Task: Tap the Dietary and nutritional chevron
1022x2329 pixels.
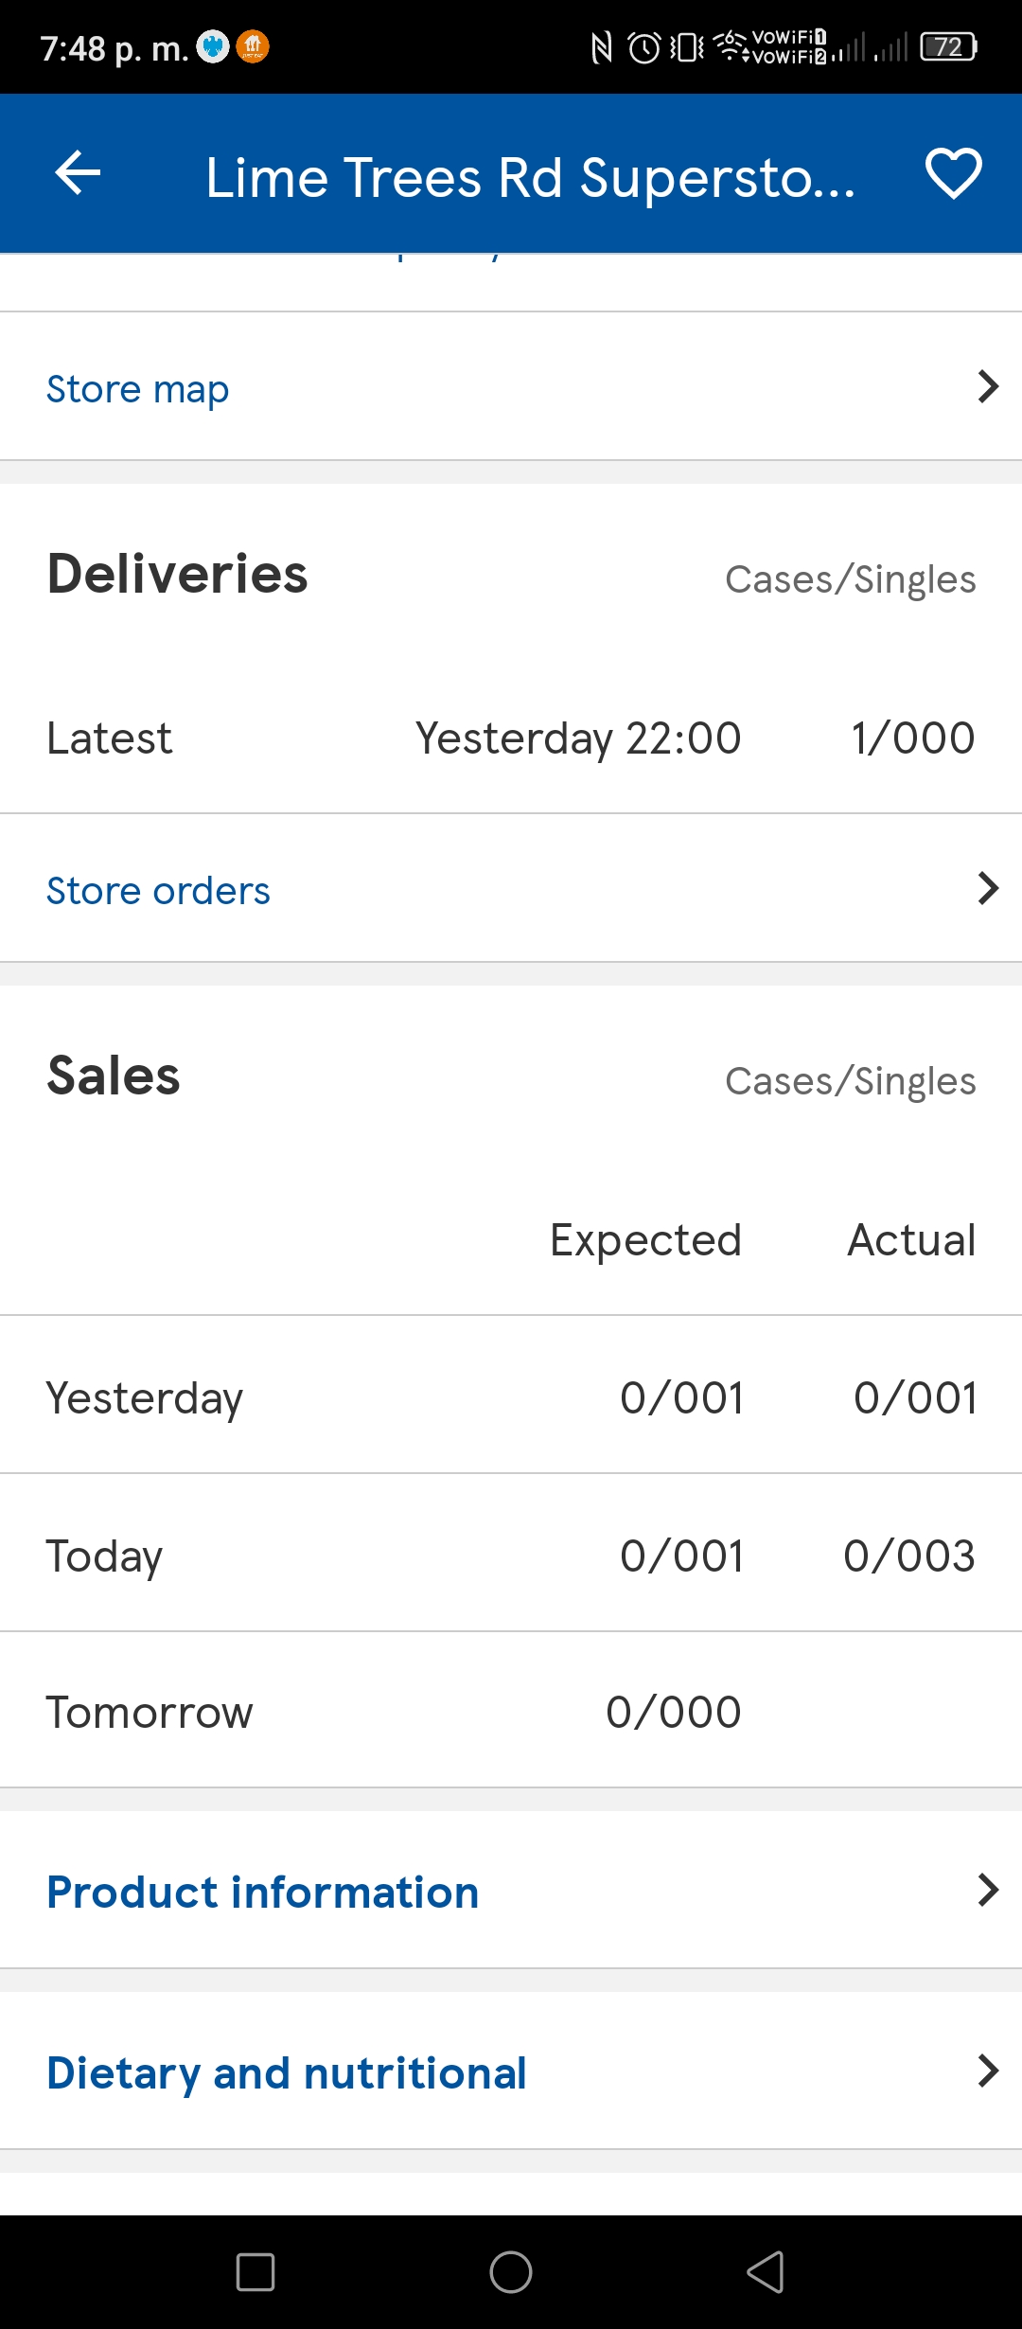Action: 988,2071
